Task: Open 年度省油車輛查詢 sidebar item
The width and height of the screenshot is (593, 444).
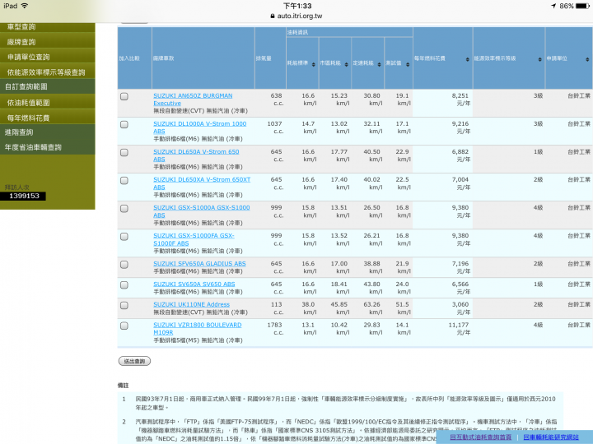Action: coord(47,147)
